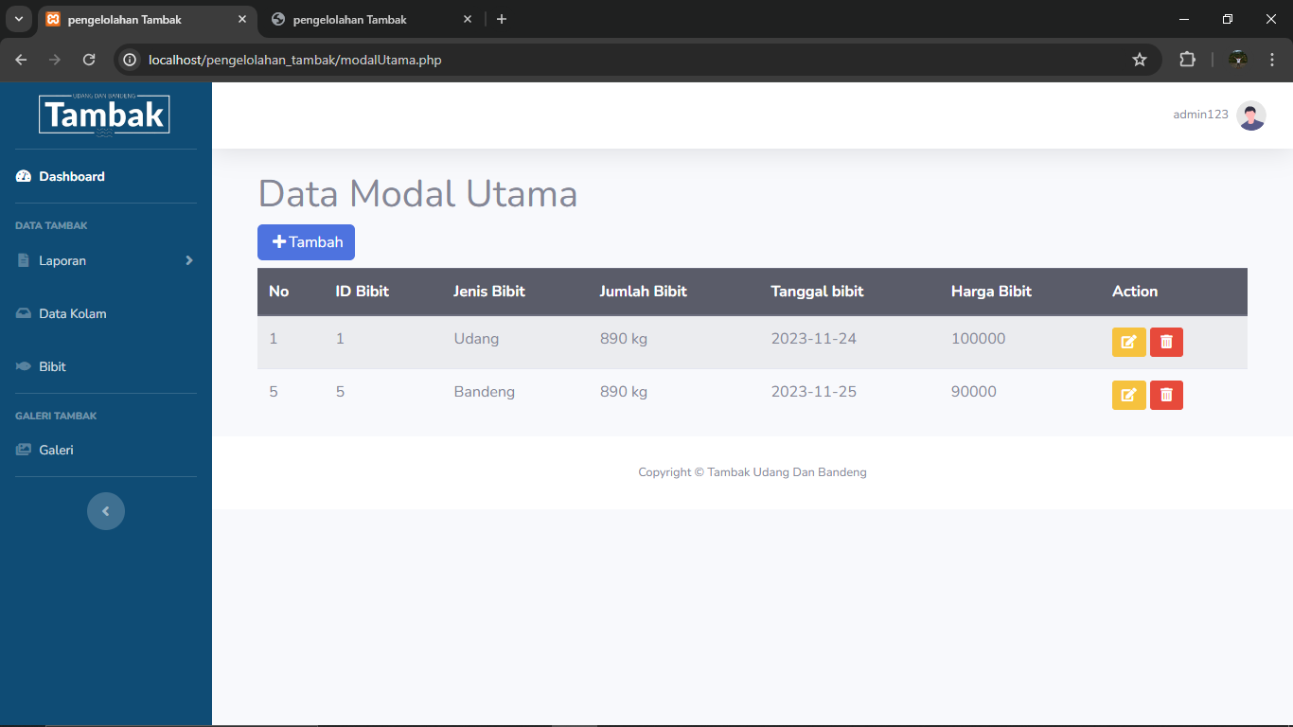Open the tab search dropdown arrow
This screenshot has width=1293, height=727.
coord(19,19)
